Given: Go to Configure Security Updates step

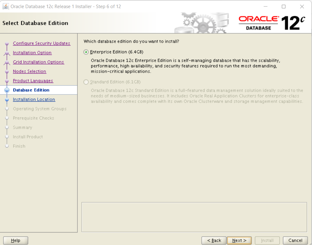Looking at the screenshot, I should [x=41, y=43].
